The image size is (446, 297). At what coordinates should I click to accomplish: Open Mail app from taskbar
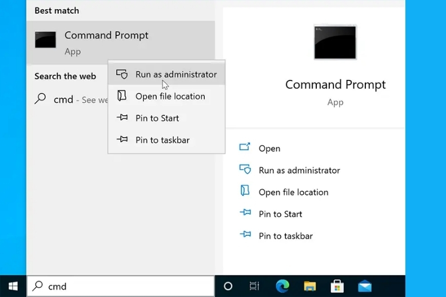365,286
